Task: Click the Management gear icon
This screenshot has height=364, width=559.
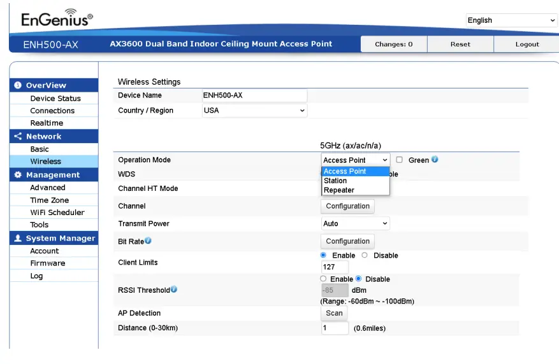Action: click(x=18, y=175)
